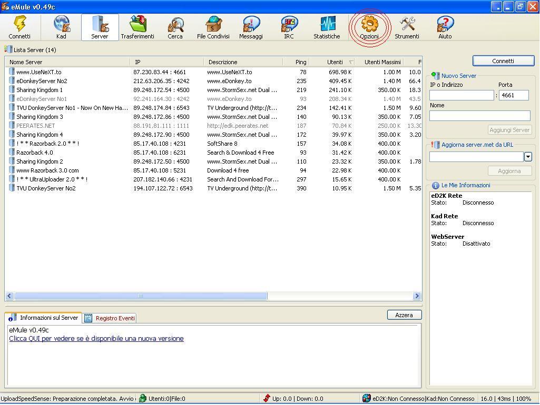Open the Aiuto help icon
This screenshot has width=540, height=405.
coord(445,27)
